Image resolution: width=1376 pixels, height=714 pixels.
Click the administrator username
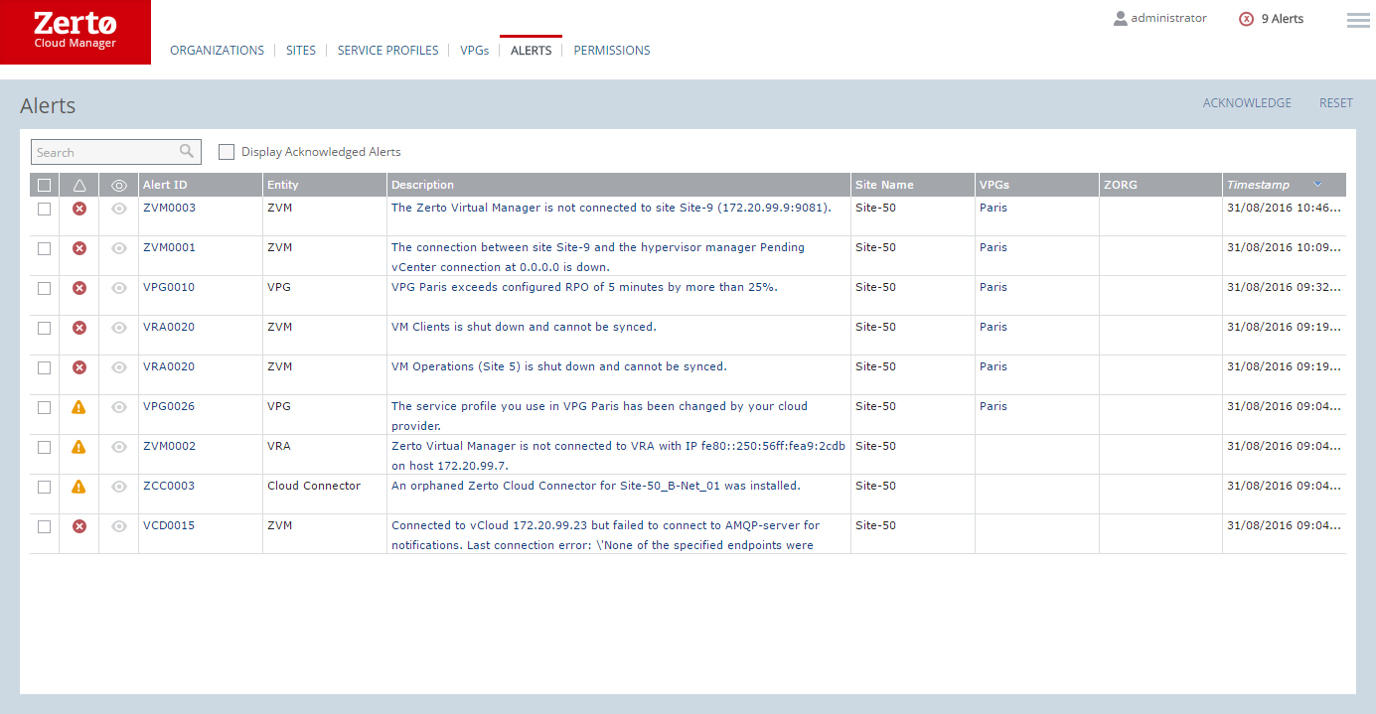1169,18
